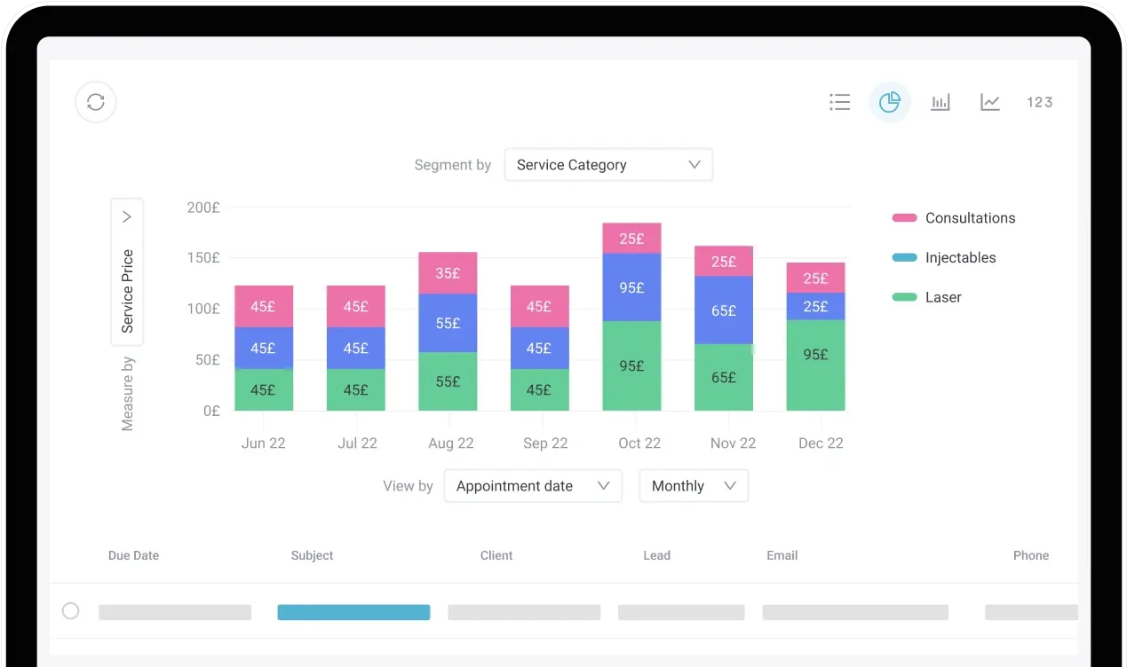Viewport: 1127px width, 667px height.
Task: Switch to the pie chart view
Action: 890,102
